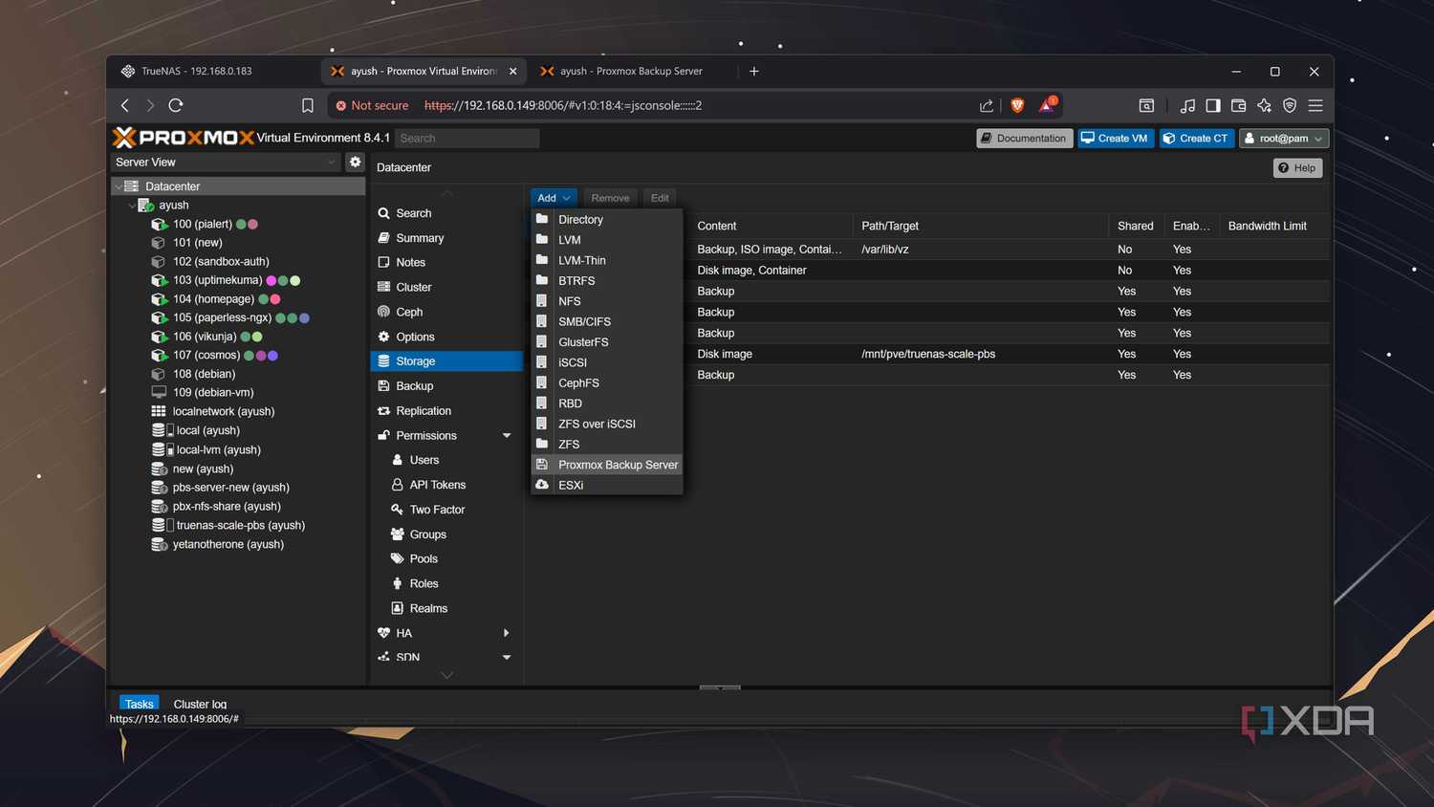Click the Brave Rewards triangle icon
The width and height of the screenshot is (1434, 807).
click(x=1047, y=104)
